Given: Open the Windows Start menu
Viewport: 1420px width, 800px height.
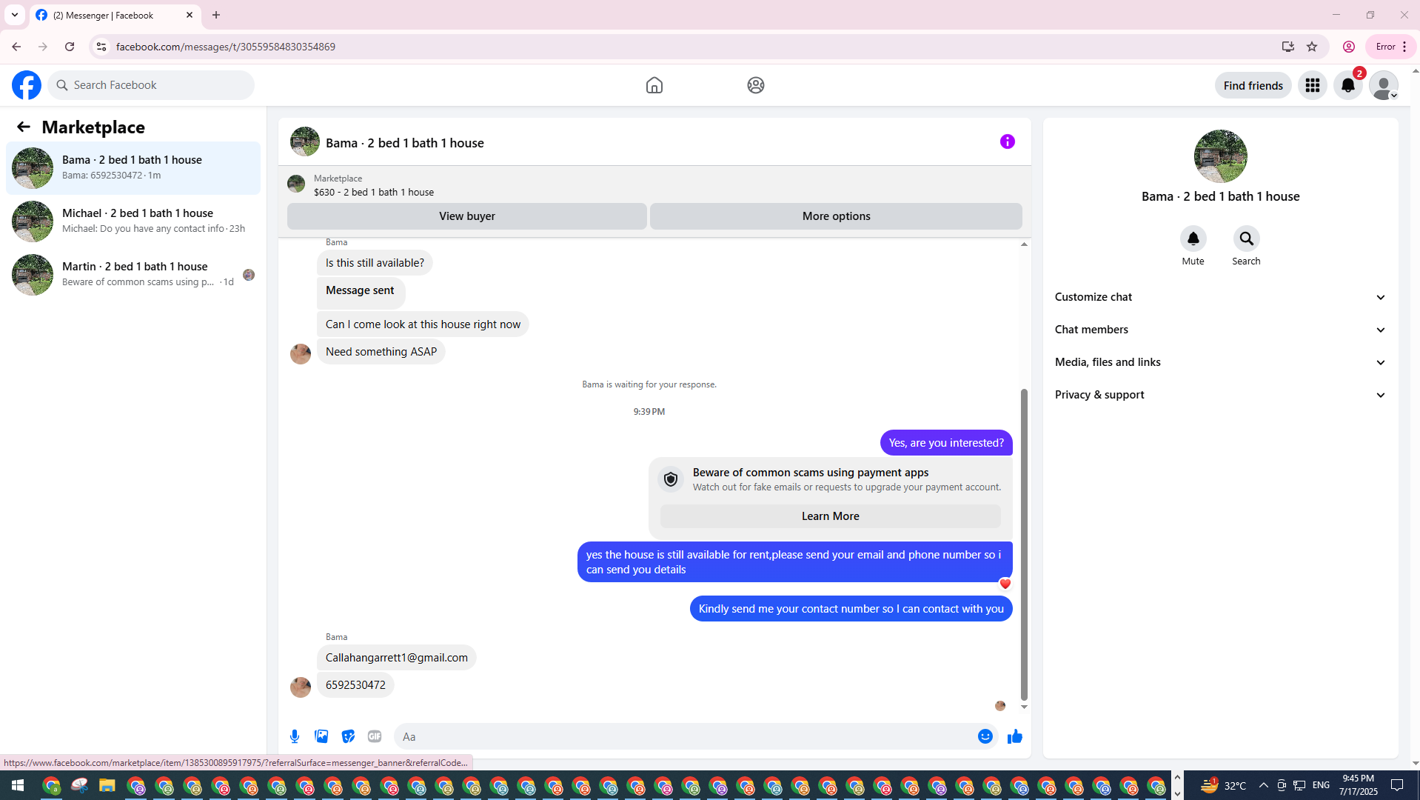Looking at the screenshot, I should [x=18, y=785].
